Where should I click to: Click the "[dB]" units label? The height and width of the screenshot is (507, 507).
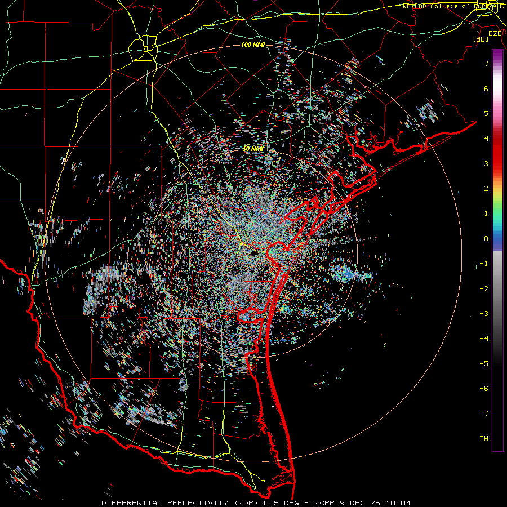point(481,39)
